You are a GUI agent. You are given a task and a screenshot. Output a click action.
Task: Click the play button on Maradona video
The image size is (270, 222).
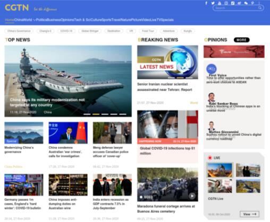click(192, 196)
